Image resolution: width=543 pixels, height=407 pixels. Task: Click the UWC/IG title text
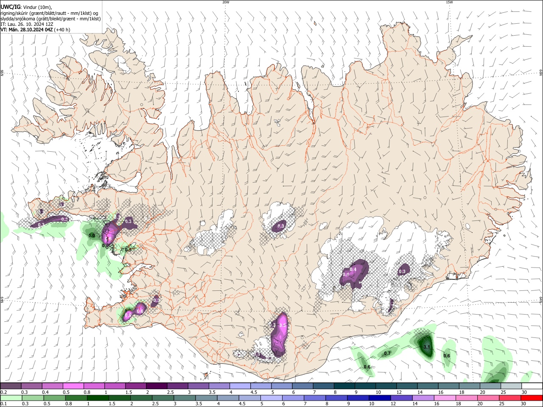click(x=10, y=7)
